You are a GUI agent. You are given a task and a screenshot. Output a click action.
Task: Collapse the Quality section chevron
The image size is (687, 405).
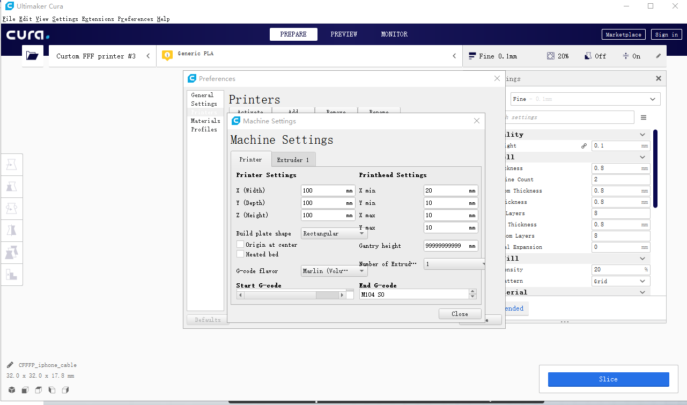[642, 135]
